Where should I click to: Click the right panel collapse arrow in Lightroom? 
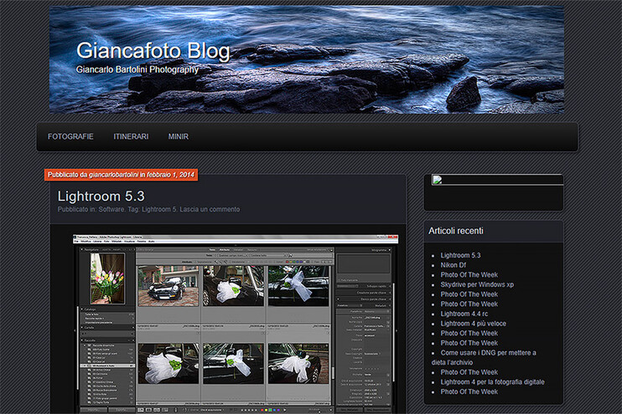click(x=396, y=330)
